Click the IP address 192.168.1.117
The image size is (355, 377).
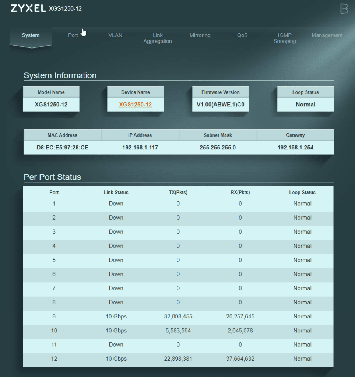point(140,148)
